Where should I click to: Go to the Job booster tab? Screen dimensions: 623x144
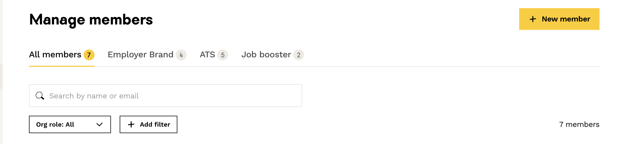(273, 55)
